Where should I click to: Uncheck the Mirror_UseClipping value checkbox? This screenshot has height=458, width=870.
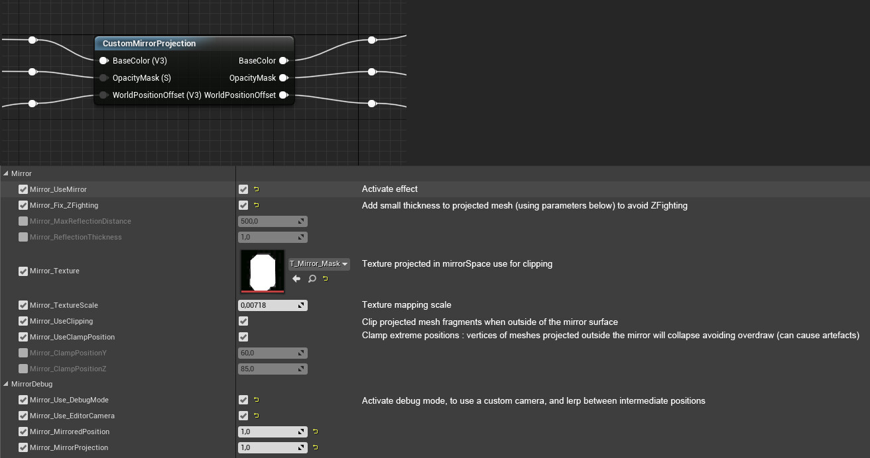(243, 321)
